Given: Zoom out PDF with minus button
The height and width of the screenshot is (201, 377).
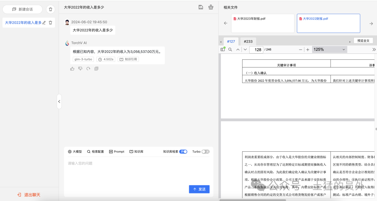Looking at the screenshot, I should (300, 50).
